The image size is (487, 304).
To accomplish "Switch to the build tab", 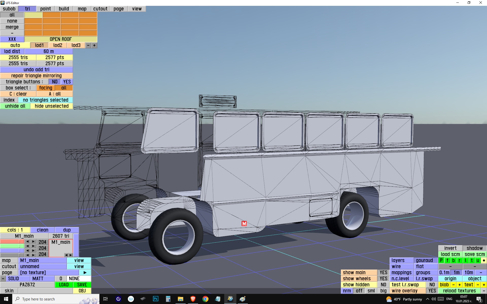I will 64,9.
